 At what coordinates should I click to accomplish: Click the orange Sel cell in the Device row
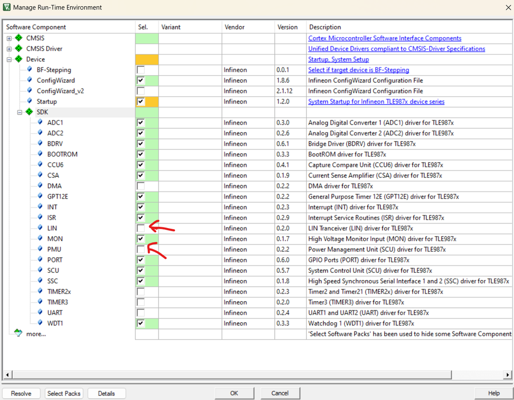coord(147,59)
